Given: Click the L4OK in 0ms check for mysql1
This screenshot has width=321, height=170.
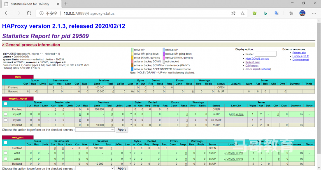Looking at the screenshot, I should (x=236, y=114).
